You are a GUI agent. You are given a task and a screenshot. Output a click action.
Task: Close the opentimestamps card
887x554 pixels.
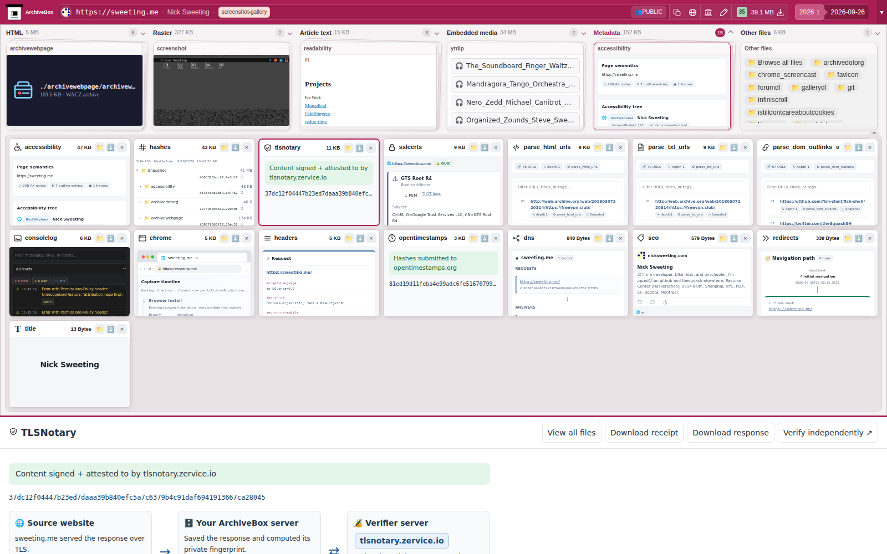click(x=496, y=238)
